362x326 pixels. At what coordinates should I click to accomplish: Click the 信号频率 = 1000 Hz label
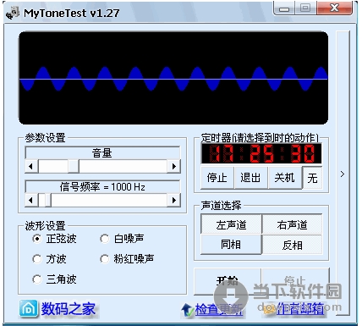[102, 186]
